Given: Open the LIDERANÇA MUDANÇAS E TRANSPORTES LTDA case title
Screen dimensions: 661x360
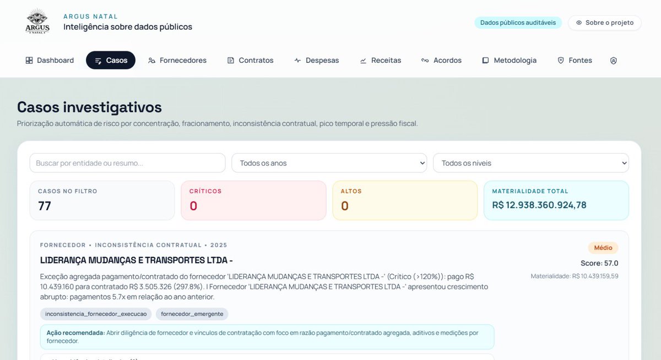Looking at the screenshot, I should tap(137, 260).
